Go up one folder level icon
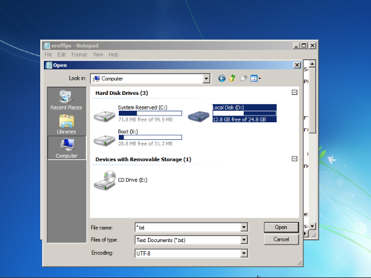The height and width of the screenshot is (278, 371). click(x=232, y=78)
